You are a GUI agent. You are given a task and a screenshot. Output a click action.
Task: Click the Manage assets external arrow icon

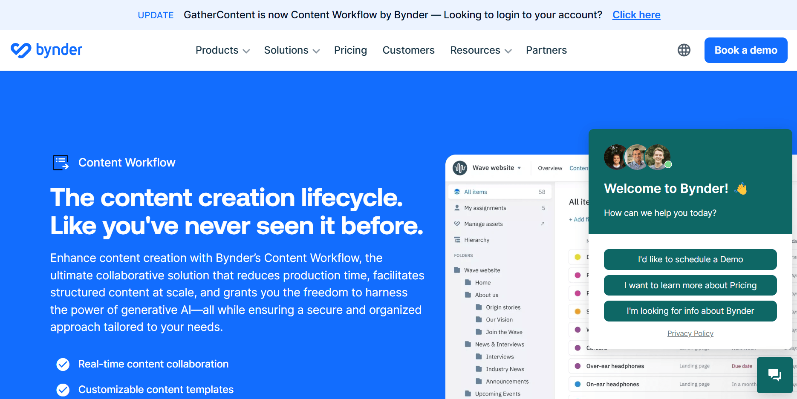click(x=543, y=224)
